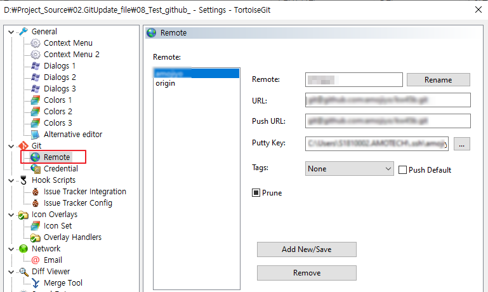Select Icon Set in the tree

pyautogui.click(x=58, y=226)
